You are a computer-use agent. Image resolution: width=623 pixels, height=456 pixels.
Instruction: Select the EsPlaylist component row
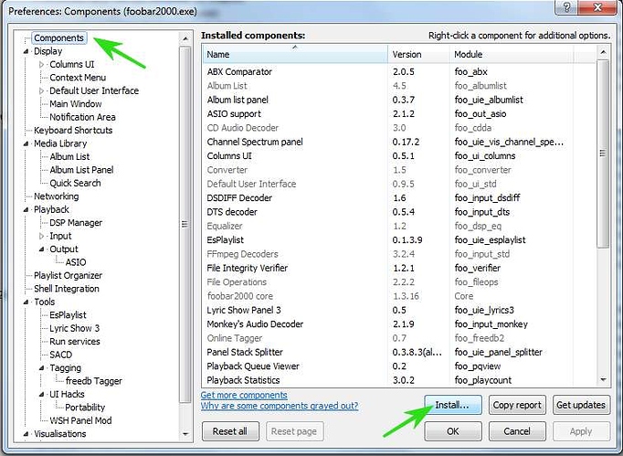tap(399, 240)
